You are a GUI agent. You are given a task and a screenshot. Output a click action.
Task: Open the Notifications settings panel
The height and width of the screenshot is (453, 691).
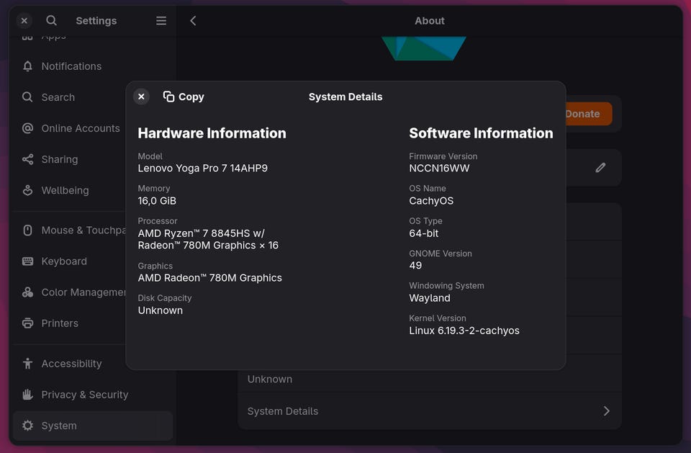pos(71,66)
